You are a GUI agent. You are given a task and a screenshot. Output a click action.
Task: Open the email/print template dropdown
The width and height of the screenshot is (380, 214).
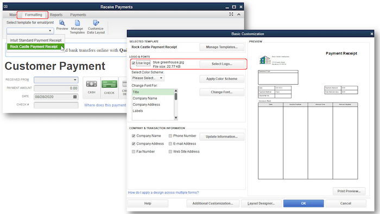[30, 31]
